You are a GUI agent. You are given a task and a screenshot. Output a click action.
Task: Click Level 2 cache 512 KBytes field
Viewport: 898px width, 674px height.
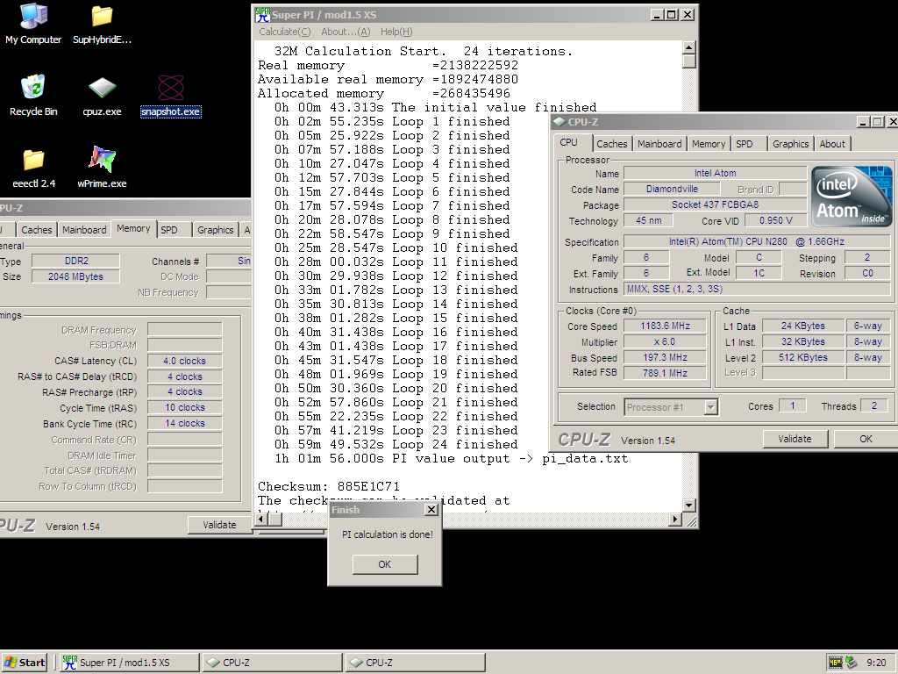(x=803, y=358)
